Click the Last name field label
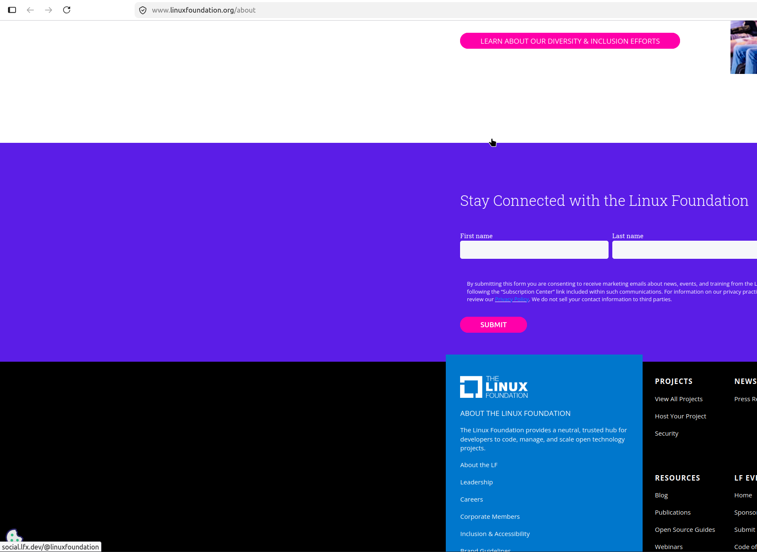Image resolution: width=757 pixels, height=552 pixels. [x=627, y=236]
